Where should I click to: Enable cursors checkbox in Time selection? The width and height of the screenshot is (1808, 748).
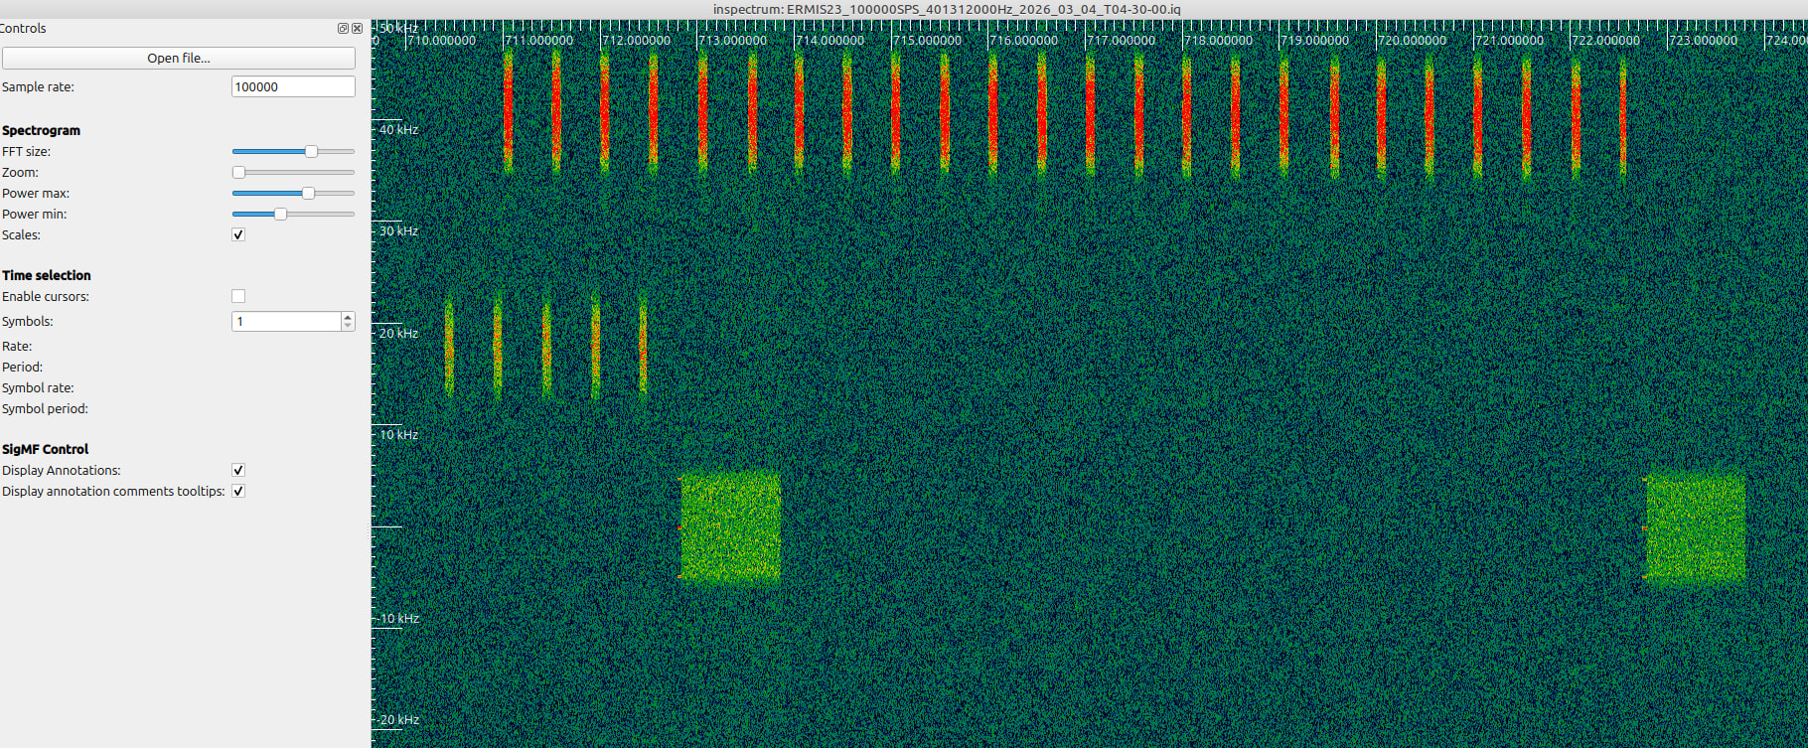[x=238, y=297]
